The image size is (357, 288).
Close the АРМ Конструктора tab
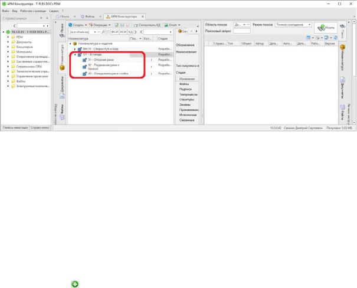coord(143,17)
